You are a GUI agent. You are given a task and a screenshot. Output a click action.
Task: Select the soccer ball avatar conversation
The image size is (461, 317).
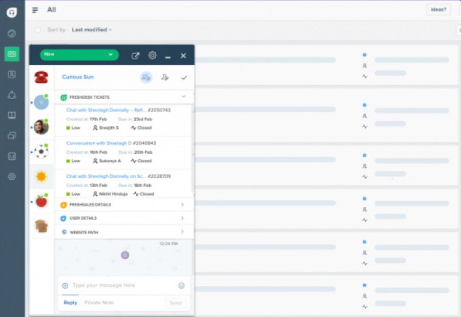coord(41,152)
